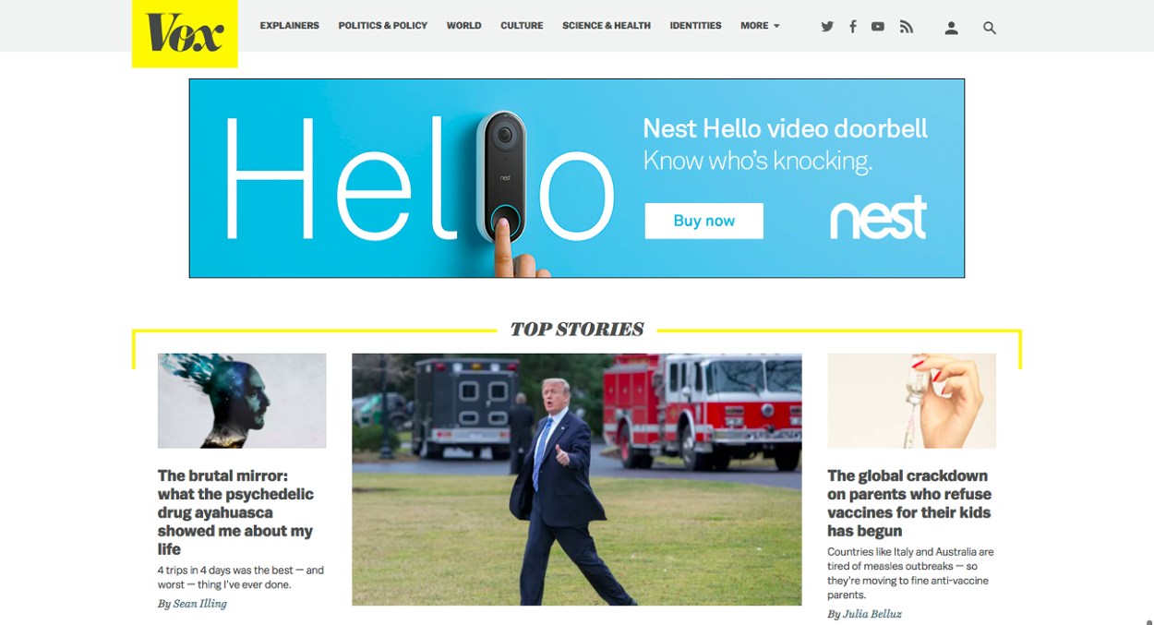
Task: Read the ayahuasca brutal mirror story
Action: tap(235, 512)
